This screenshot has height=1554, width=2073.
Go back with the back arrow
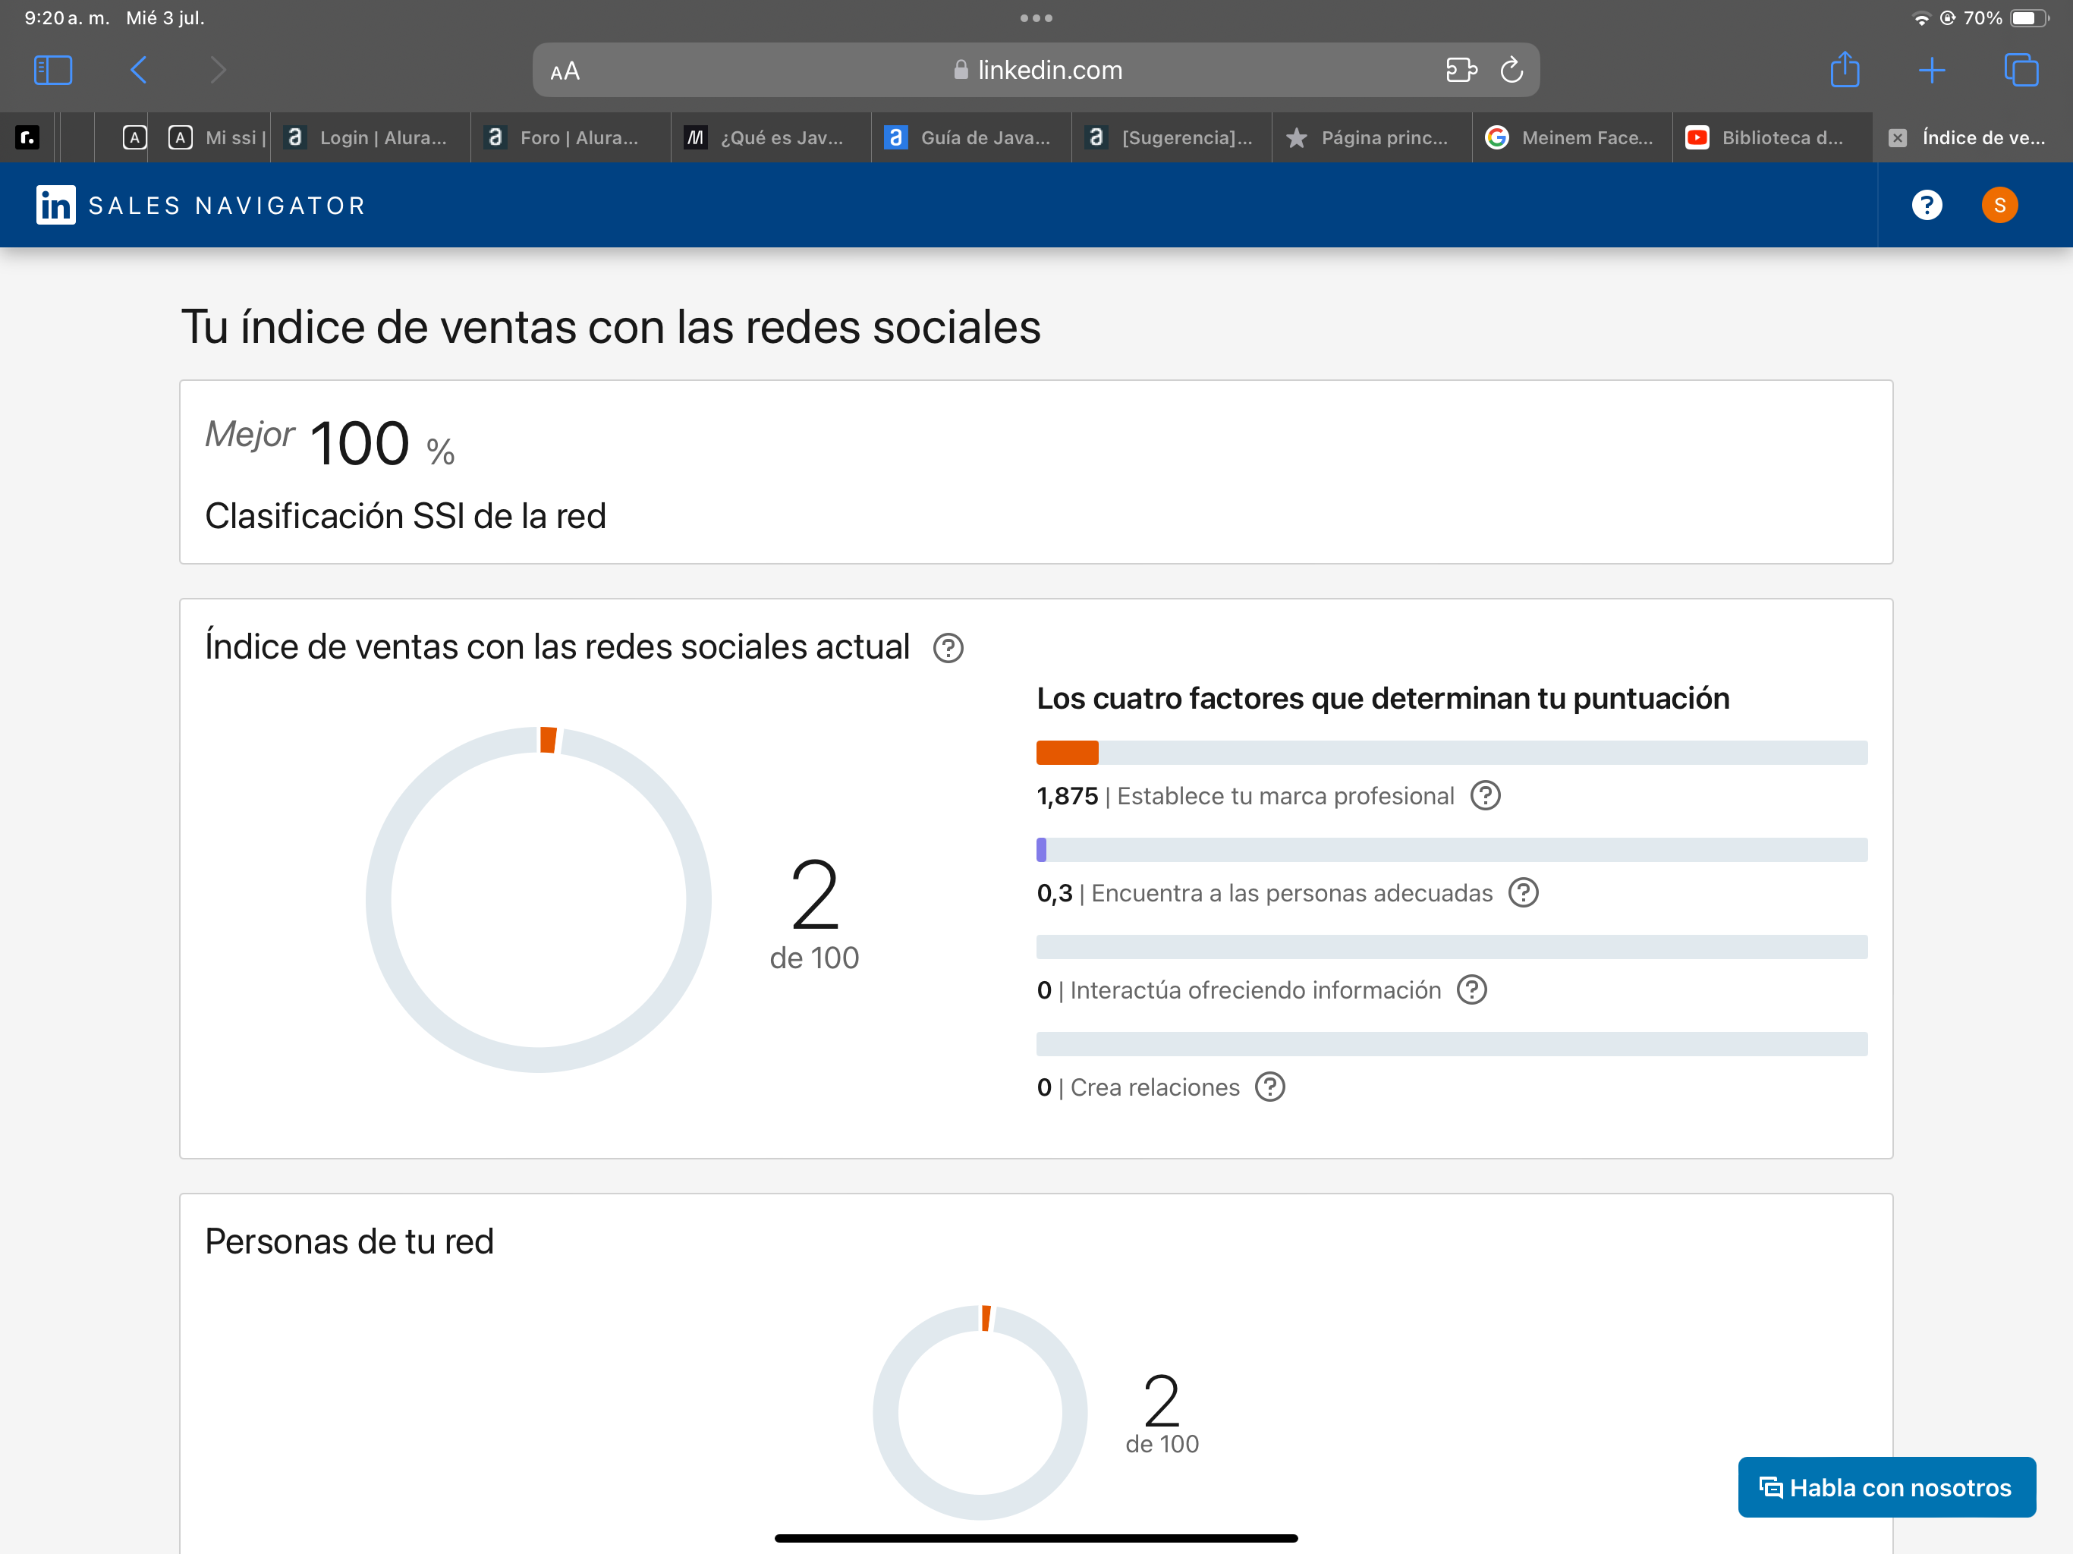click(139, 71)
